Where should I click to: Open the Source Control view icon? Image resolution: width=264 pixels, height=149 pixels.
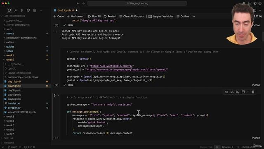tap(22, 10)
